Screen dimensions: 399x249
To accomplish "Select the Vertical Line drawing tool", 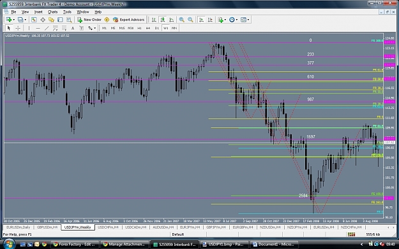I will (x=29, y=28).
